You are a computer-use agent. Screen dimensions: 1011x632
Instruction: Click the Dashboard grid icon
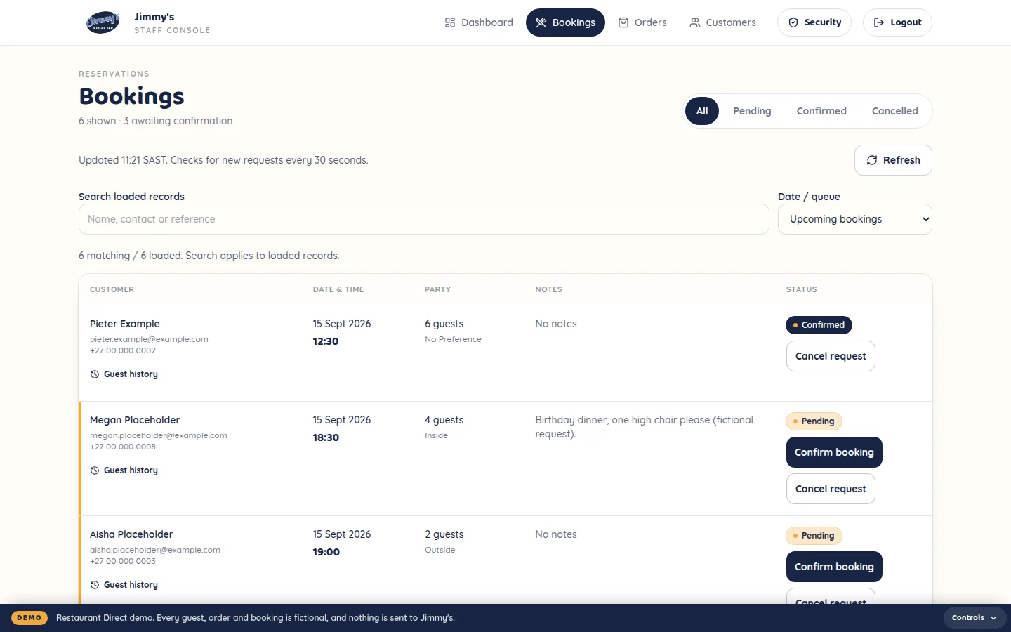(450, 22)
